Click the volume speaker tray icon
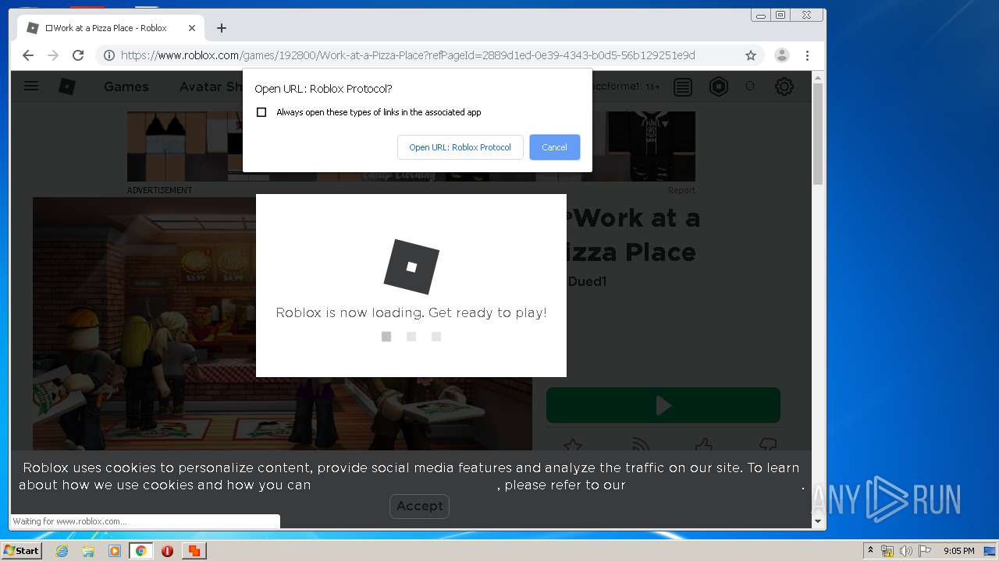Viewport: 999px width, 561px height. [x=906, y=551]
